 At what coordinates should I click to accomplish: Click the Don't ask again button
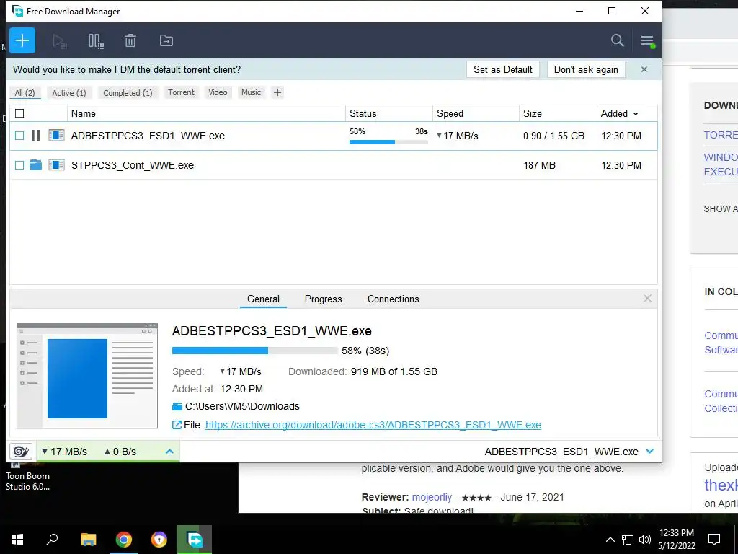(x=586, y=69)
